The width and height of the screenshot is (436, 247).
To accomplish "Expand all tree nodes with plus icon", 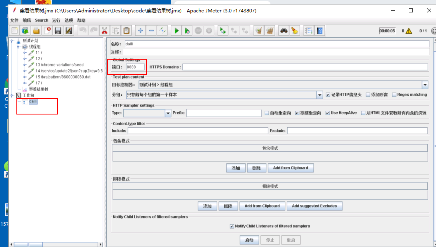I will tap(140, 30).
